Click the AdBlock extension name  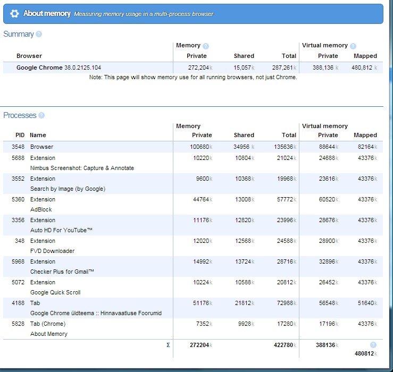point(41,210)
